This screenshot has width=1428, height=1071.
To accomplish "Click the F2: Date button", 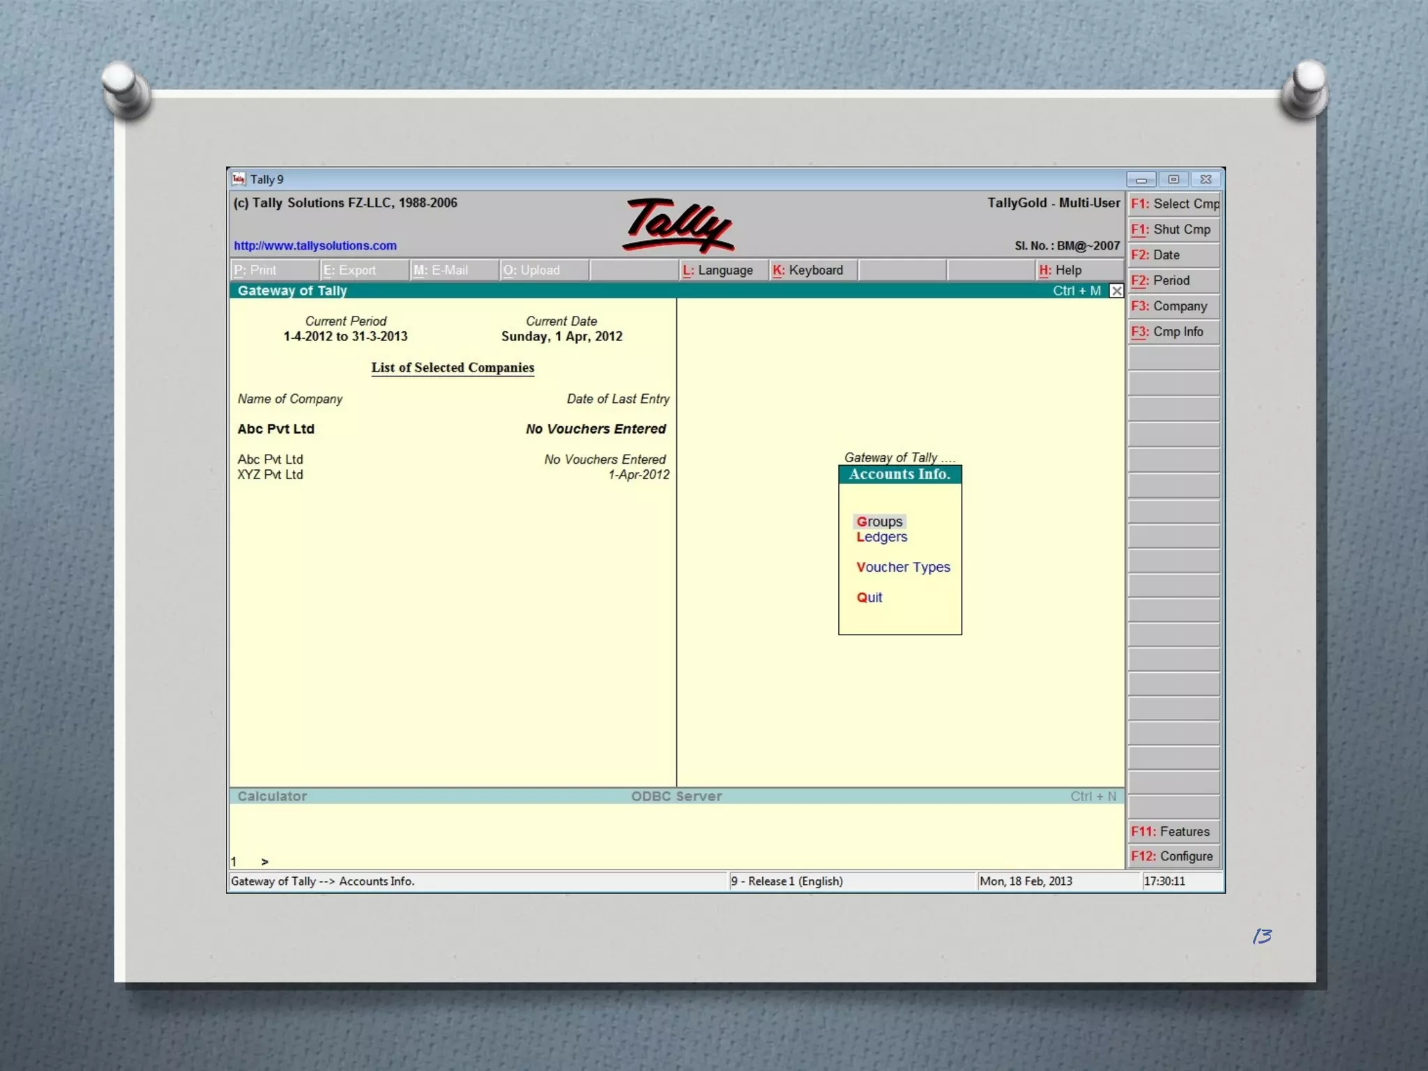I will tap(1173, 255).
